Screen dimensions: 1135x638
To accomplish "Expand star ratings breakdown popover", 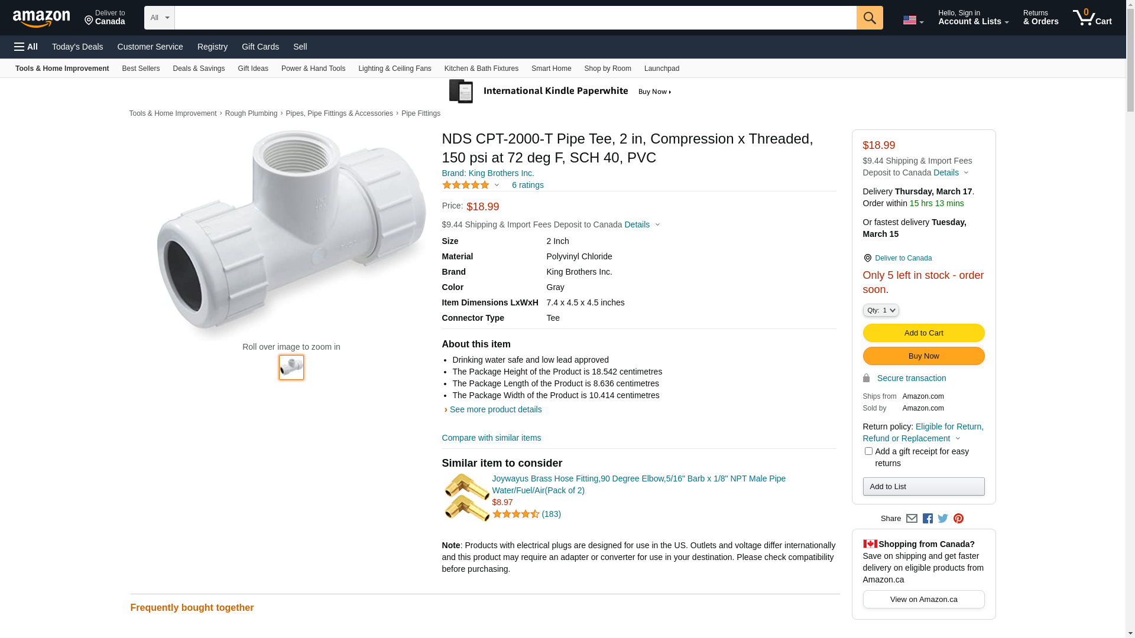I will (x=471, y=185).
